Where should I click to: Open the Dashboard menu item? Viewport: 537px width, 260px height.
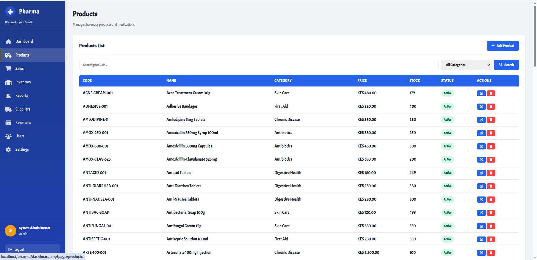pos(24,41)
